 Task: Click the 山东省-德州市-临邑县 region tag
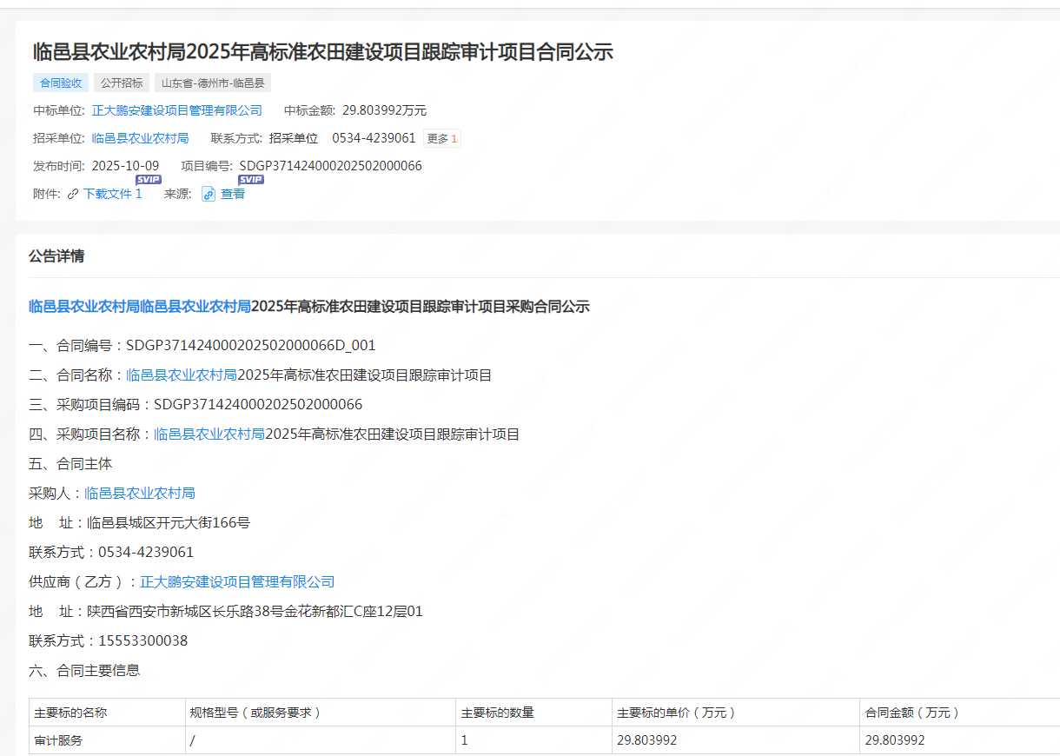click(x=213, y=83)
